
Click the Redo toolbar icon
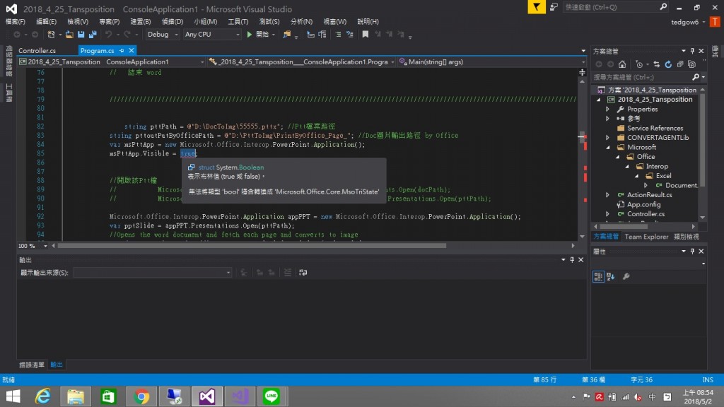click(127, 34)
